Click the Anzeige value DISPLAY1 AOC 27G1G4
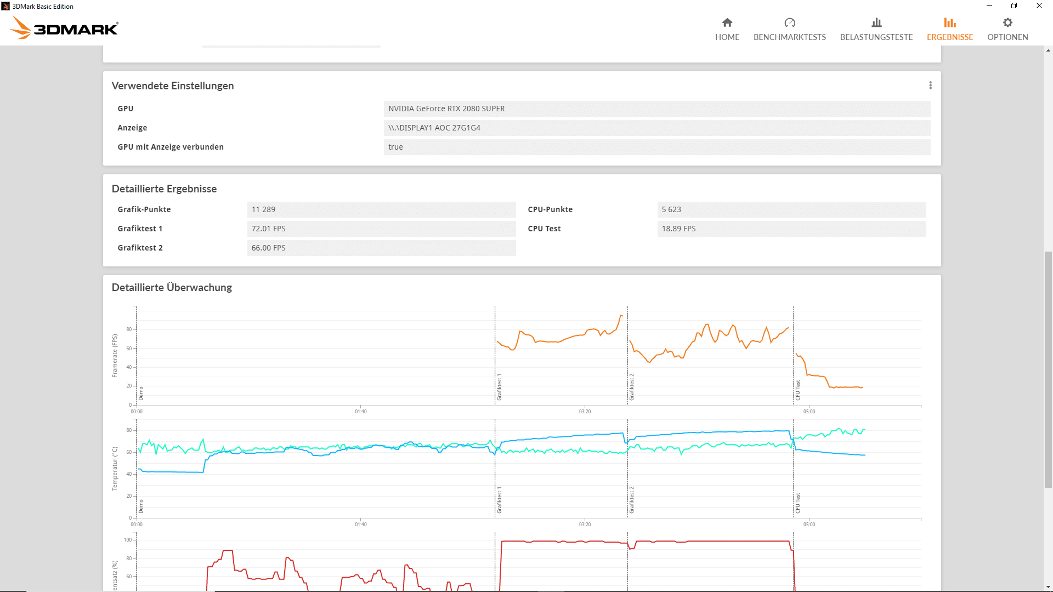1053x592 pixels. [657, 128]
